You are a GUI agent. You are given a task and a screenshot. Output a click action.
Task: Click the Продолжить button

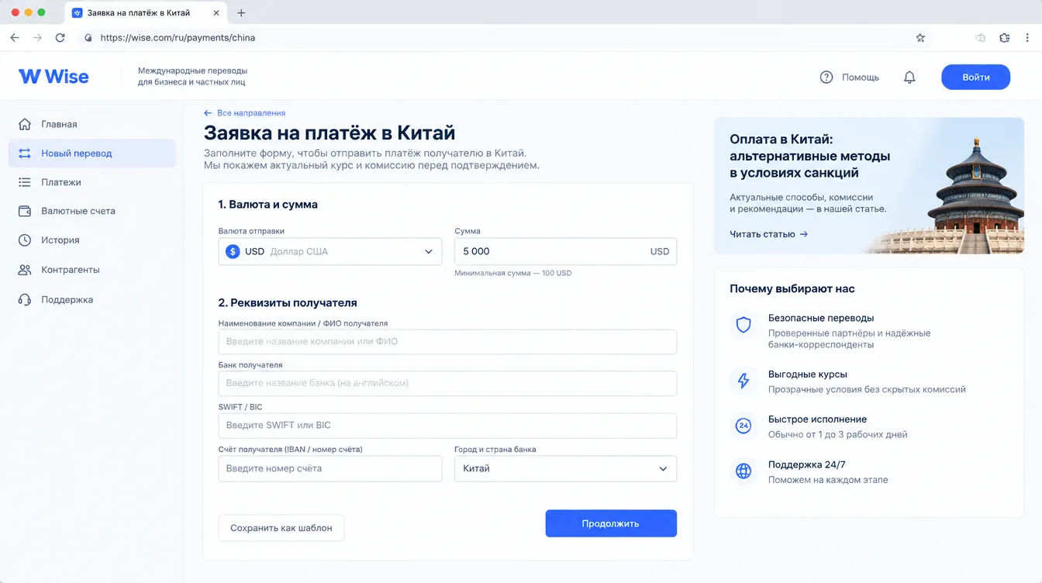click(611, 523)
